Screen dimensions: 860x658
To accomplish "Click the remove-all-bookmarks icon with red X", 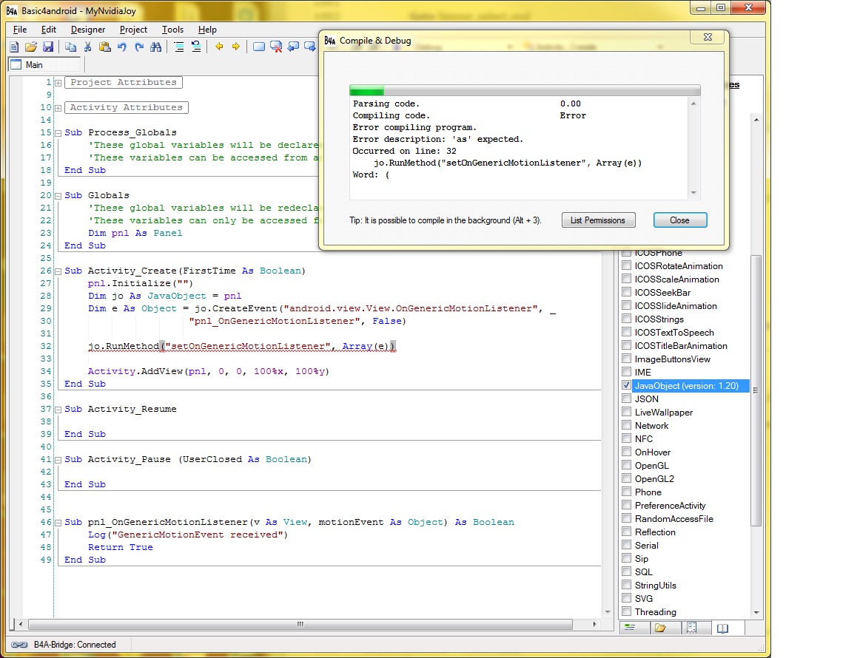I will coord(276,47).
